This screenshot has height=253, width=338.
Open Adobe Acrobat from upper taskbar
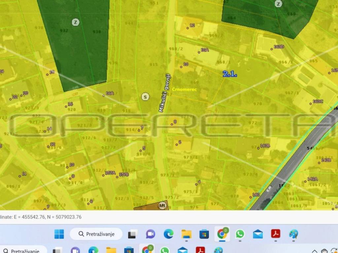pos(276,234)
